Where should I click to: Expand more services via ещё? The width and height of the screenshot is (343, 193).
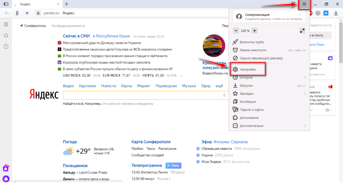pos(219,86)
